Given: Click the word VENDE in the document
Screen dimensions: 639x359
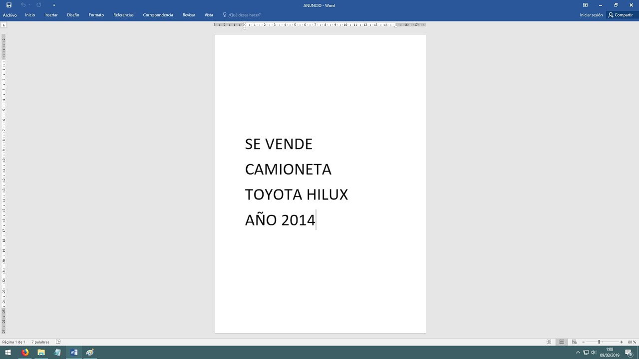Looking at the screenshot, I should pyautogui.click(x=289, y=144).
